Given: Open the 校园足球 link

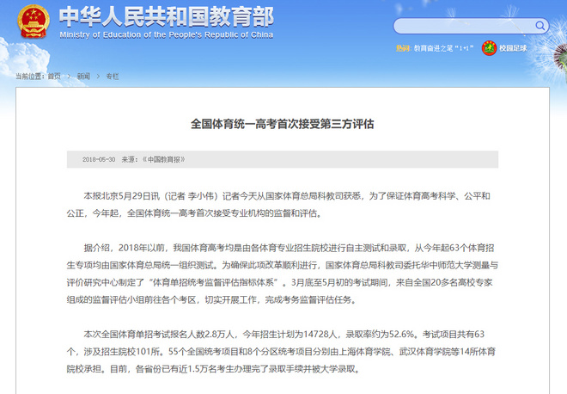Looking at the screenshot, I should (513, 48).
